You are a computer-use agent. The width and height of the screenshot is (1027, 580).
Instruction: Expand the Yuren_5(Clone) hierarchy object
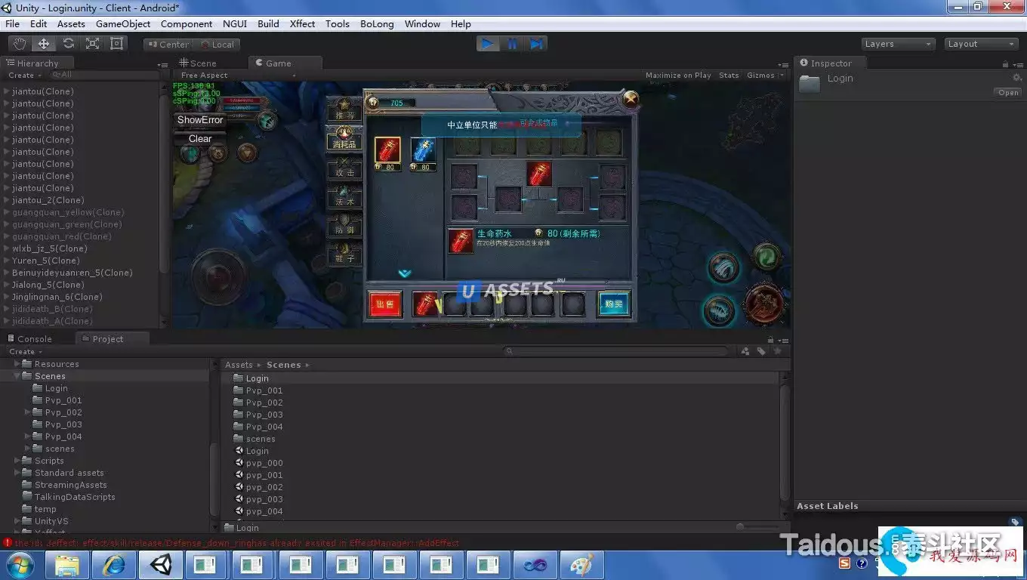click(7, 261)
